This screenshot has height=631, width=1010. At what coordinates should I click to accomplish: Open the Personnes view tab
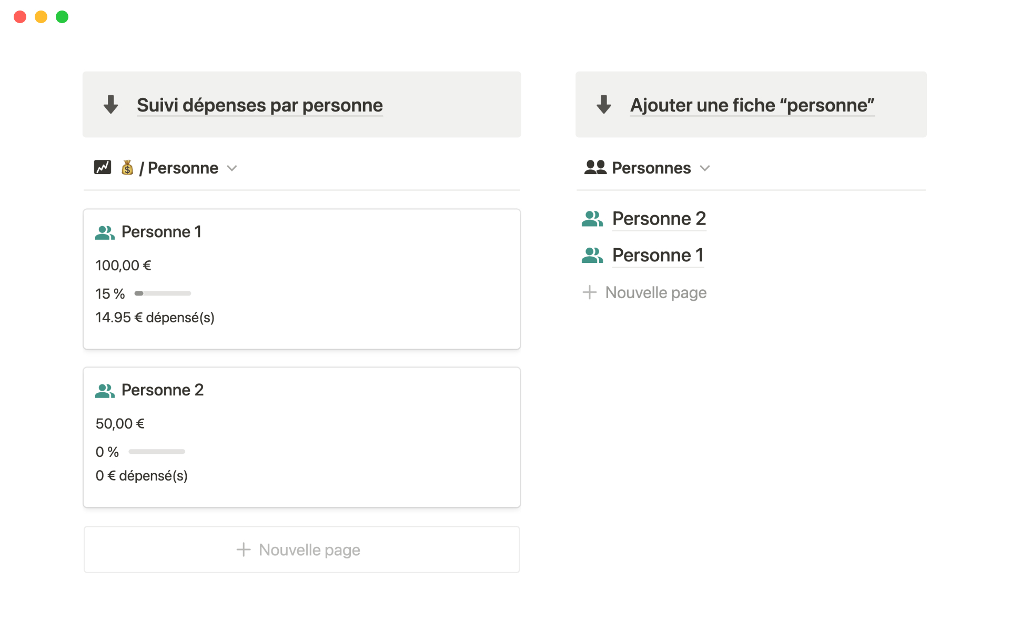pyautogui.click(x=651, y=168)
